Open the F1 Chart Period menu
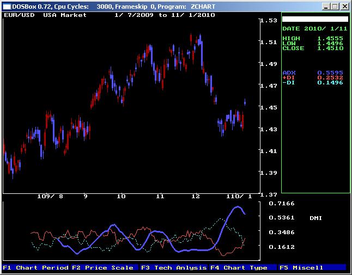The width and height of the screenshot is (352, 275). (x=35, y=267)
